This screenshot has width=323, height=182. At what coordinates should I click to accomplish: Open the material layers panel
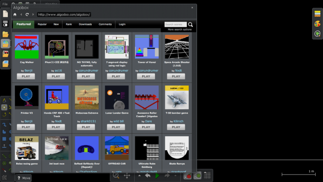pos(317,14)
